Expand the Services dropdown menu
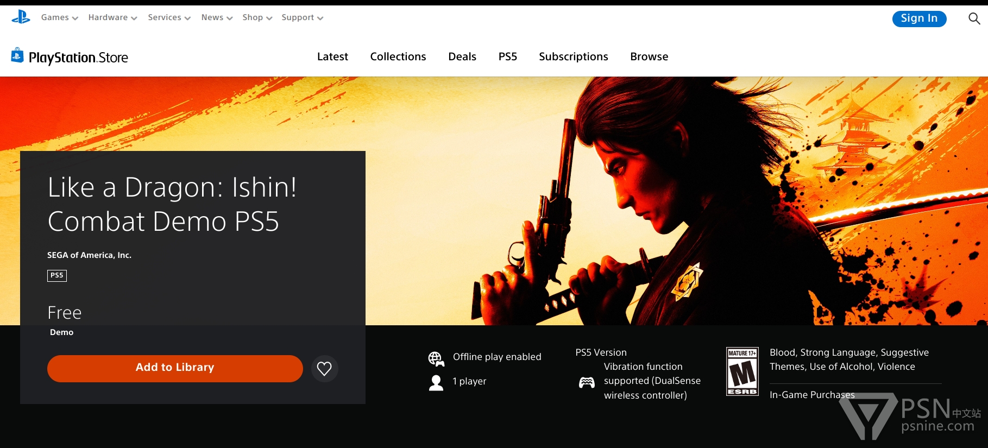The width and height of the screenshot is (988, 448). [x=169, y=17]
